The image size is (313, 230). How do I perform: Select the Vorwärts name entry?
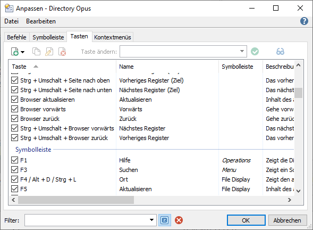point(131,109)
